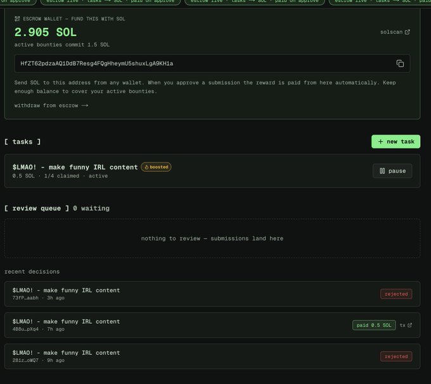Click the 2.905 SOL balance

tap(46, 32)
